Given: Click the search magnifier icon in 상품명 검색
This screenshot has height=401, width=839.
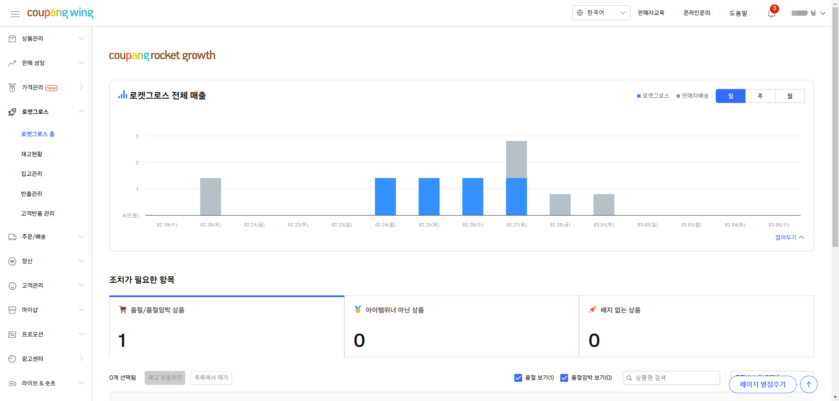Looking at the screenshot, I should pyautogui.click(x=629, y=378).
